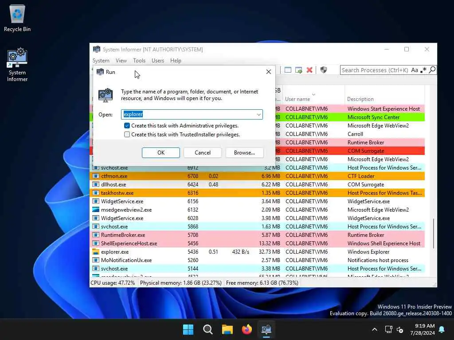Click the Browse... button
454x340 pixels.
[x=244, y=153]
